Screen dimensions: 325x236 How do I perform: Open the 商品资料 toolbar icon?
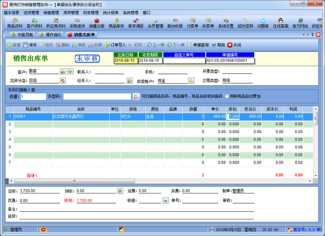point(15,23)
